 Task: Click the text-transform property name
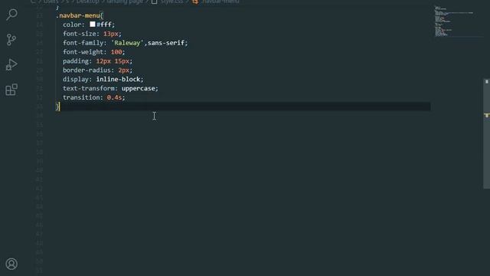89,88
